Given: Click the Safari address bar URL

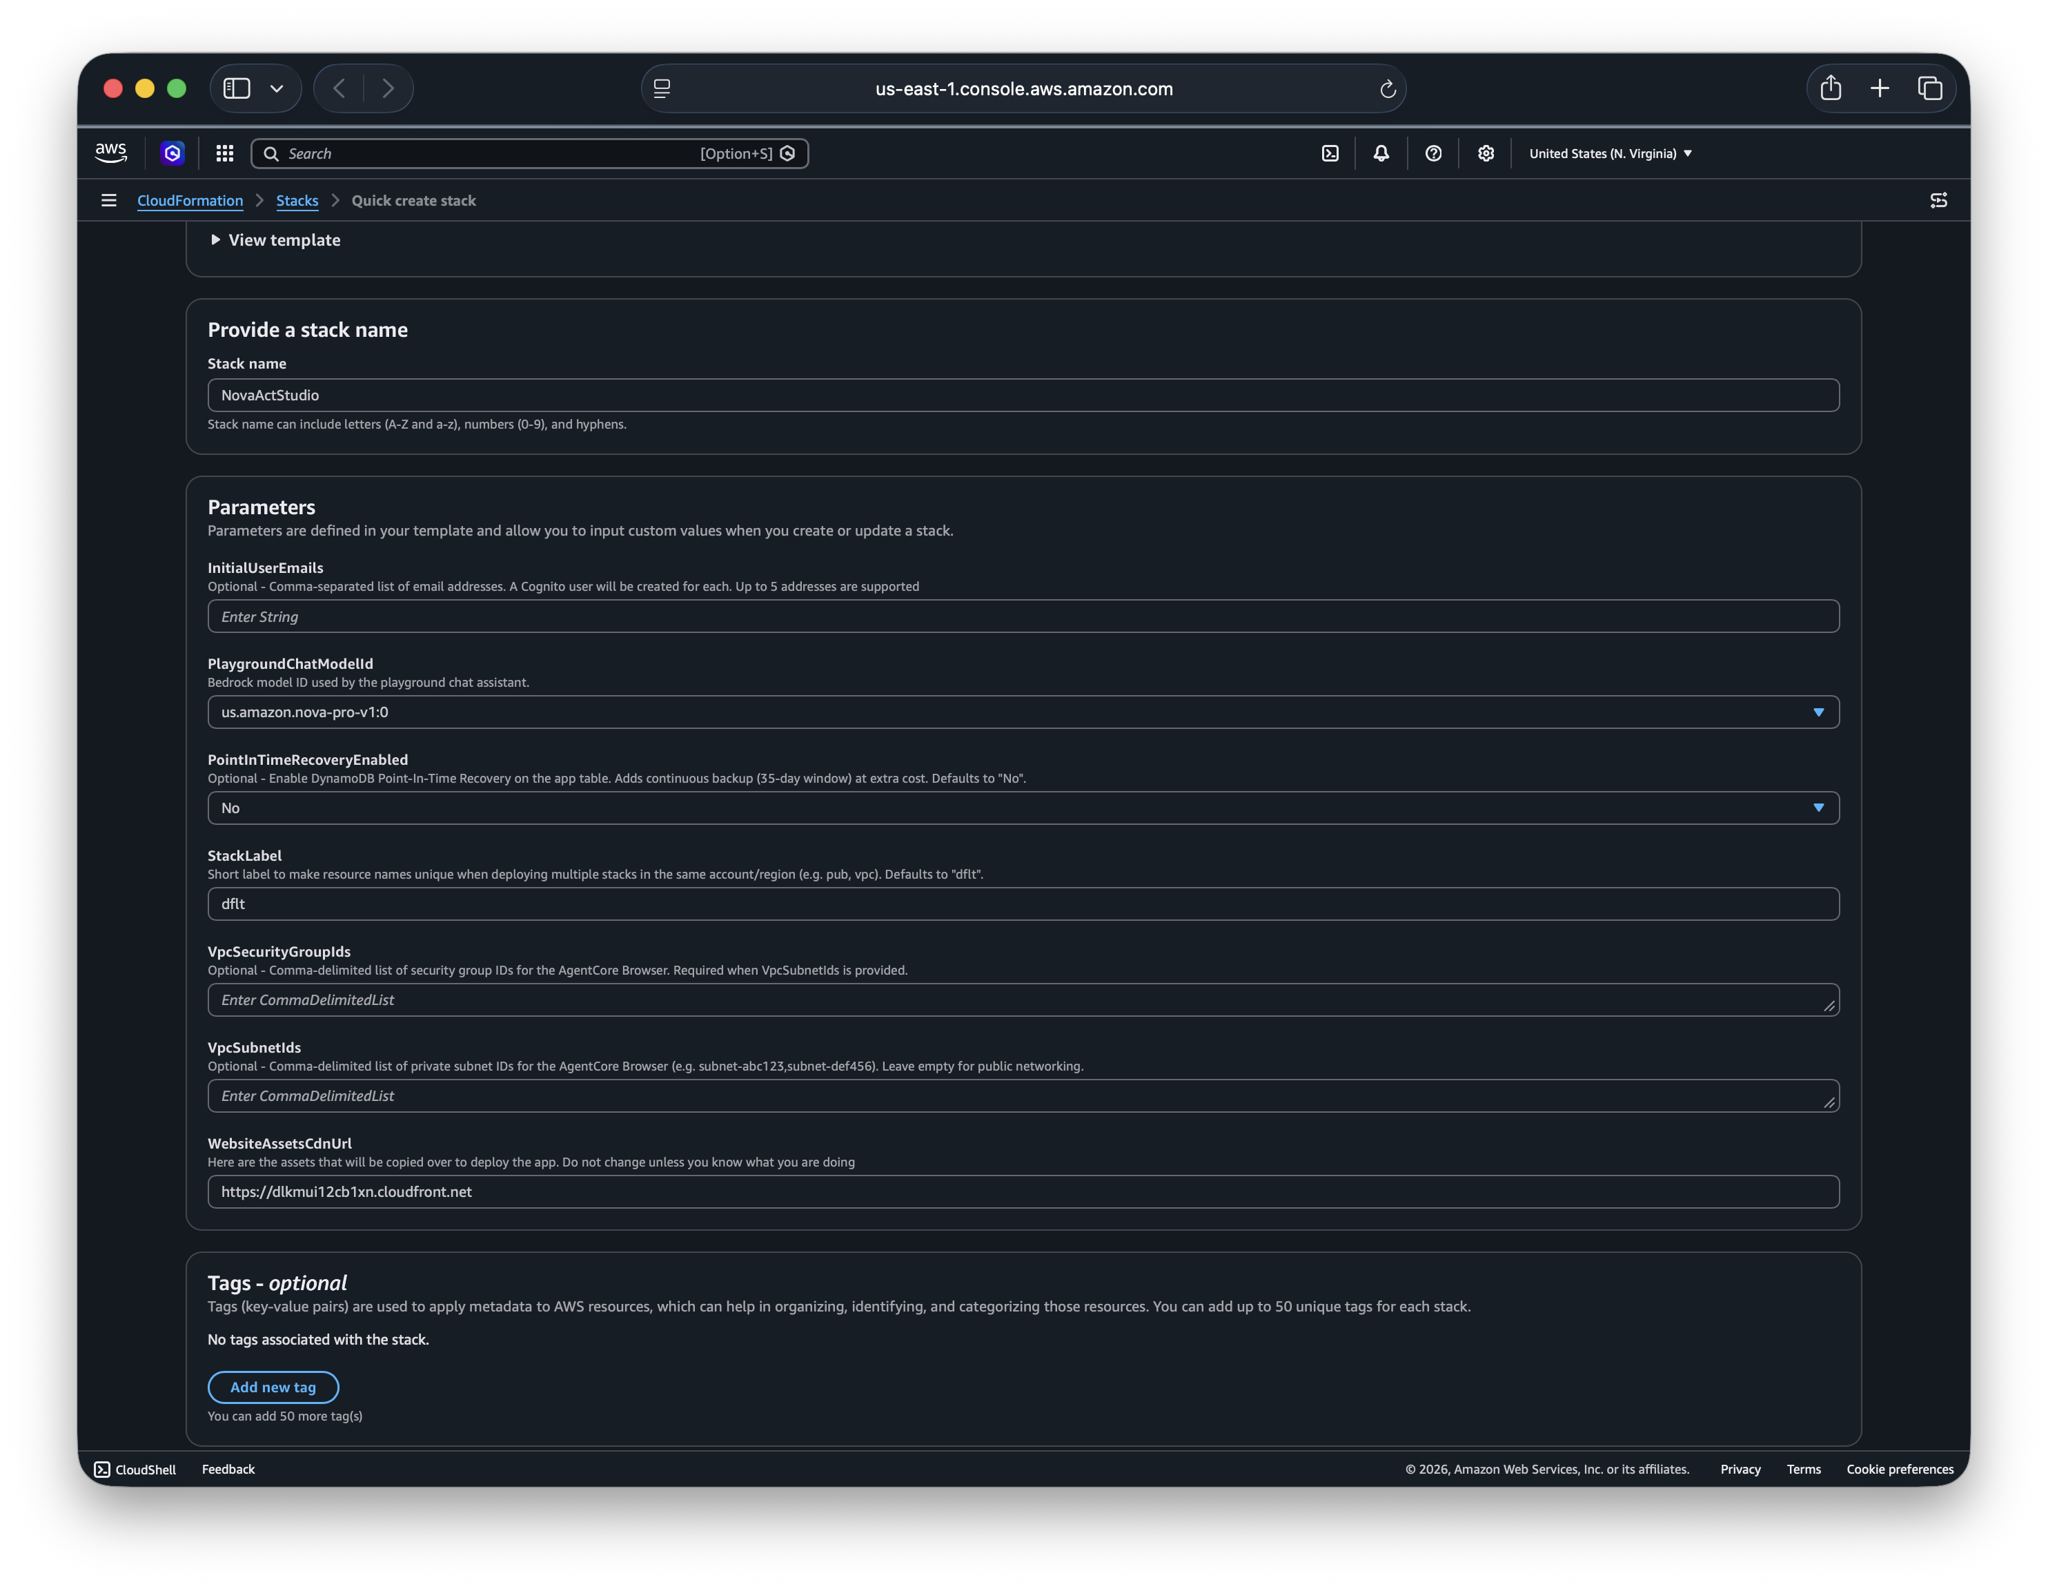Looking at the screenshot, I should pos(1024,89).
